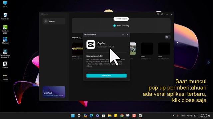Click the Start creating button

coord(121,25)
